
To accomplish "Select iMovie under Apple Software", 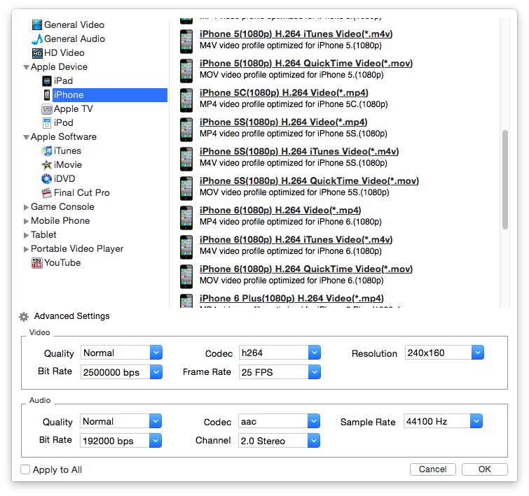I will click(x=68, y=165).
